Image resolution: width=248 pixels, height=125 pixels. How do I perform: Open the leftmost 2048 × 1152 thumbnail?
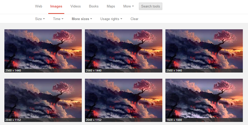pyautogui.click(x=43, y=100)
